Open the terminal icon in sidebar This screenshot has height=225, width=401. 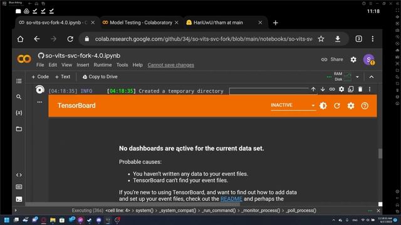click(x=19, y=199)
